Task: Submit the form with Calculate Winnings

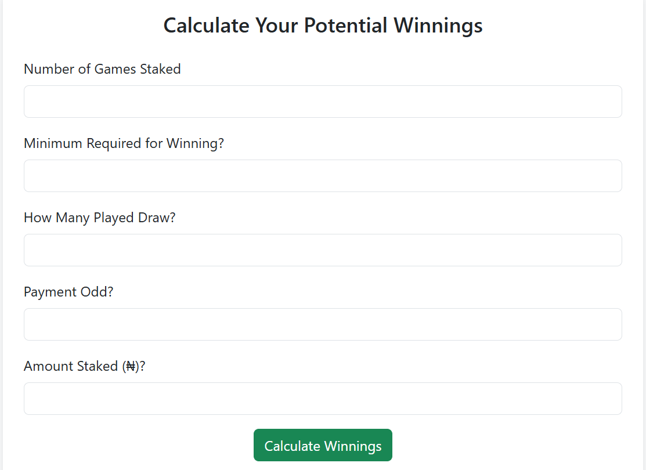Action: (323, 445)
